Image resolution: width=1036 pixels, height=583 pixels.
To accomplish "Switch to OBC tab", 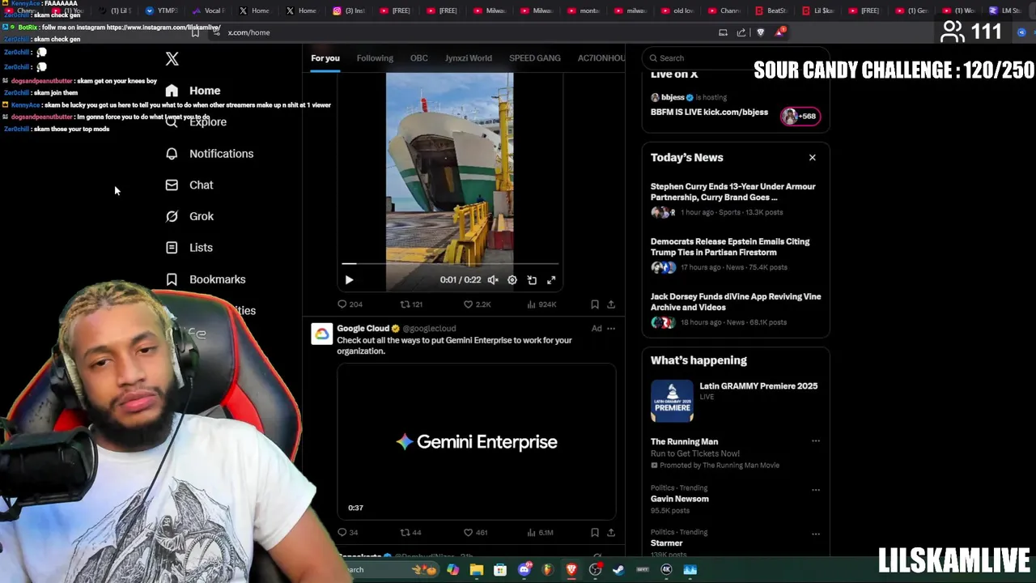I will click(418, 58).
